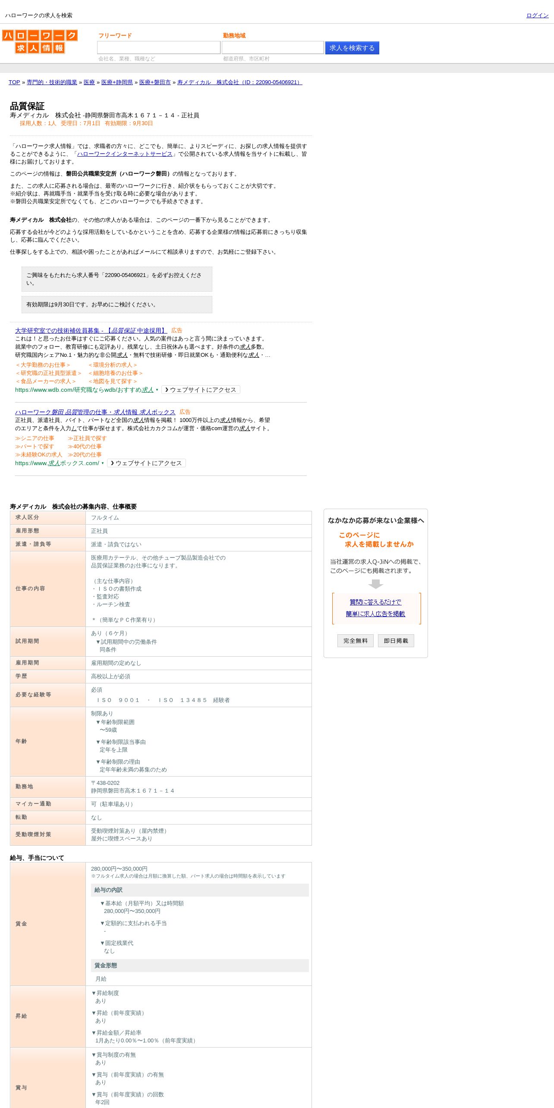Click the 〒438-0202 postal code text
This screenshot has height=1108, width=554.
[x=105, y=783]
